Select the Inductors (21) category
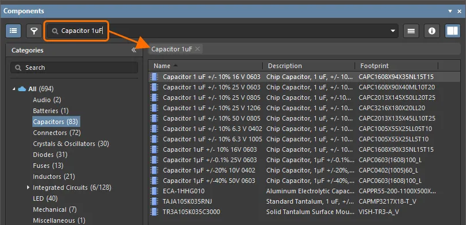The width and height of the screenshot is (466, 225). click(54, 177)
